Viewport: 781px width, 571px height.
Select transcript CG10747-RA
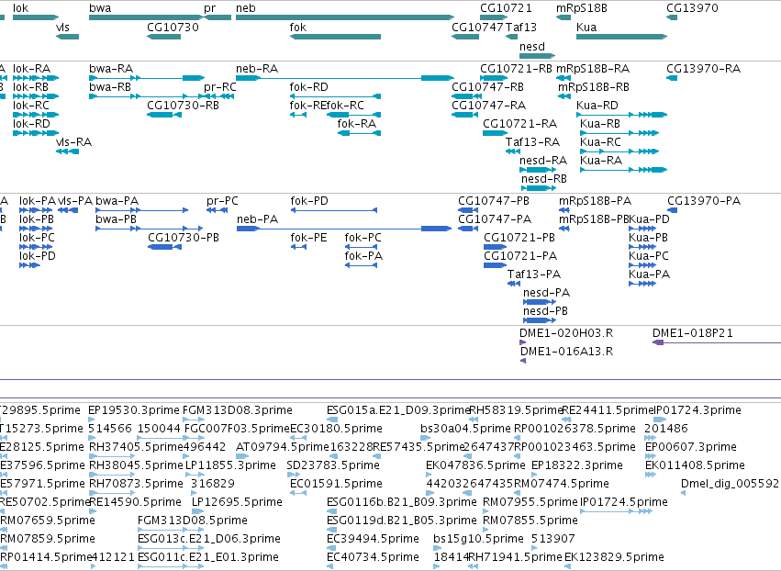coord(488,106)
